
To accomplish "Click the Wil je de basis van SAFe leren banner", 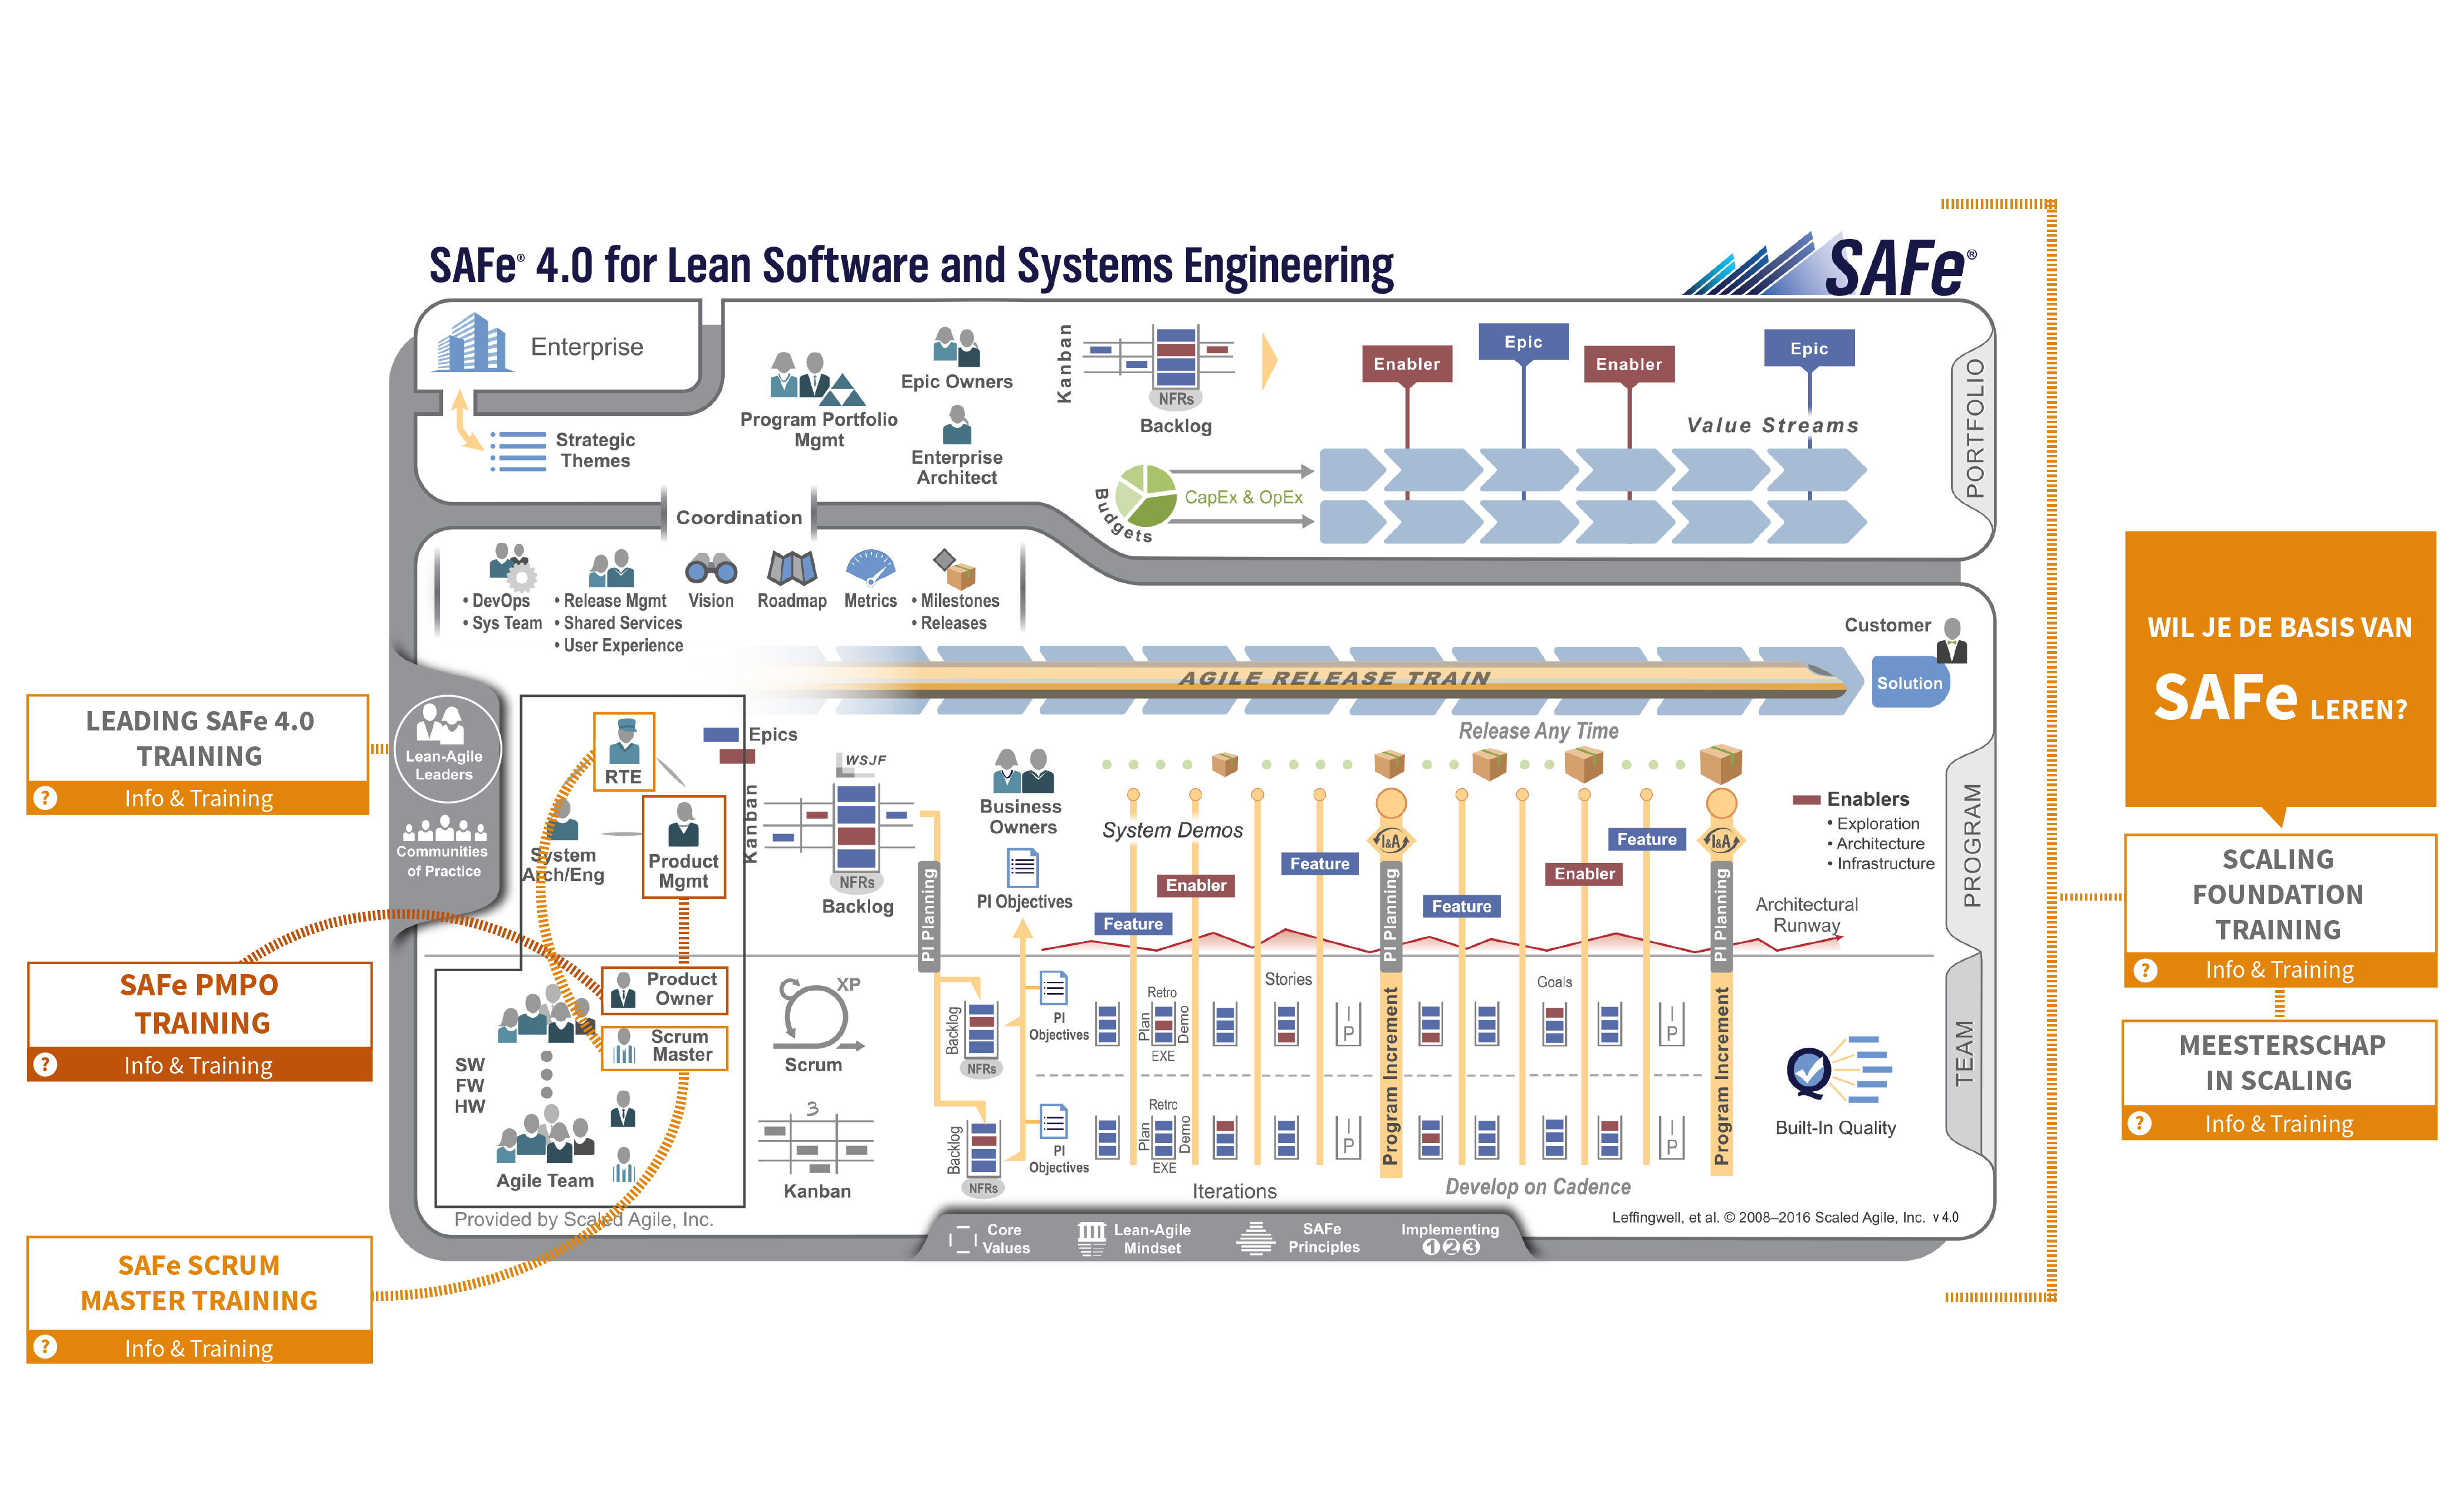I will tap(2280, 669).
